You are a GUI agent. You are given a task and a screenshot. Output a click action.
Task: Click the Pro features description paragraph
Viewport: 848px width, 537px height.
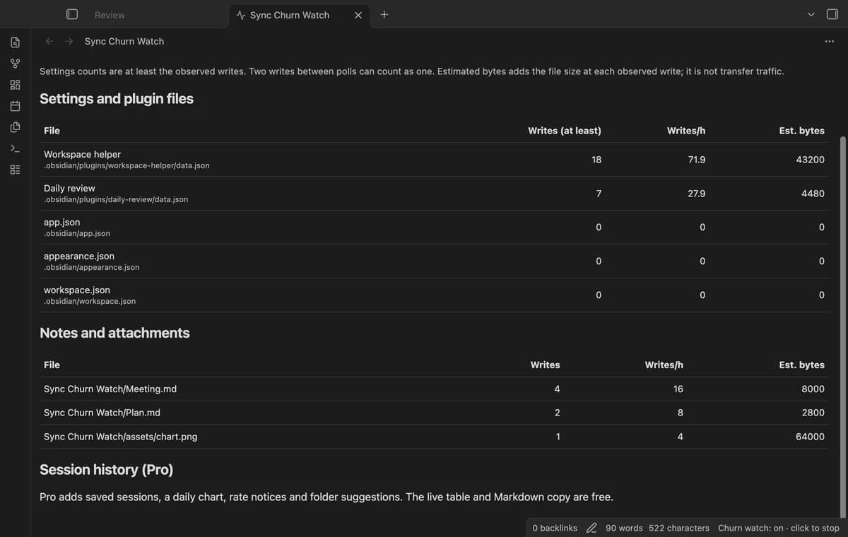coord(326,497)
